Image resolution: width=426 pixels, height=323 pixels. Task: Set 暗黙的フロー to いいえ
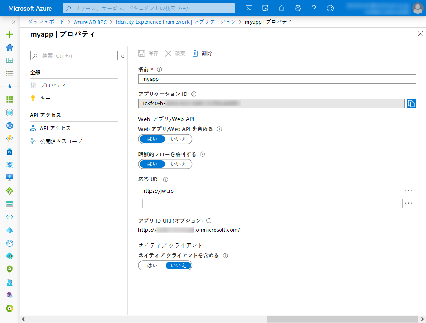tap(178, 164)
